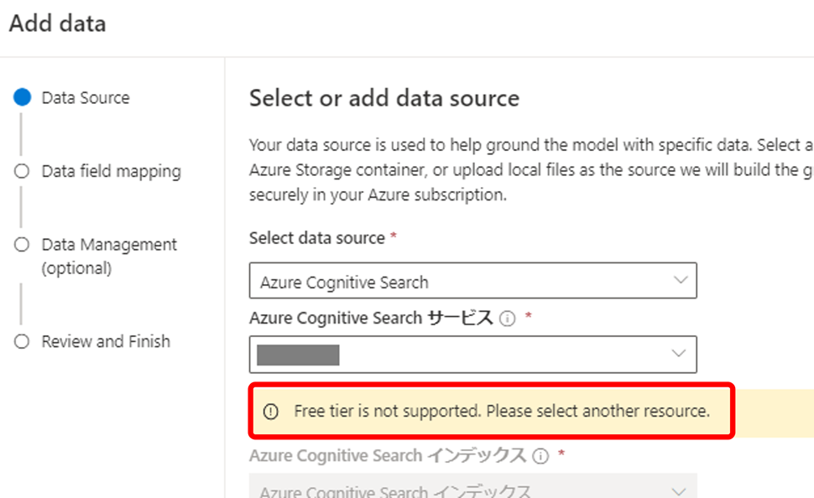814x498 pixels.
Task: Expand the Azure Cognitive Search サービス dropdown chevron
Action: (680, 354)
